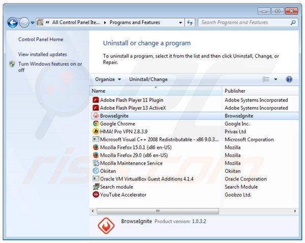Screen dimensions: 305x243
Task: Click the Microsoft Corporation publisher cell
Action: click(x=249, y=139)
